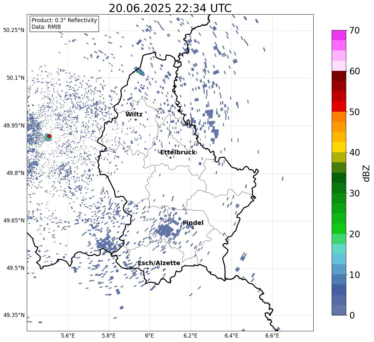The height and width of the screenshot is (342, 374).
Task: Click the magenta top colorbar segment
Action: [x=339, y=35]
